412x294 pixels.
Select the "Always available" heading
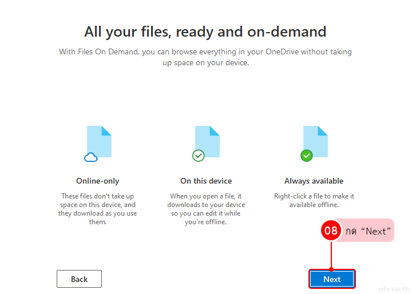[314, 181]
